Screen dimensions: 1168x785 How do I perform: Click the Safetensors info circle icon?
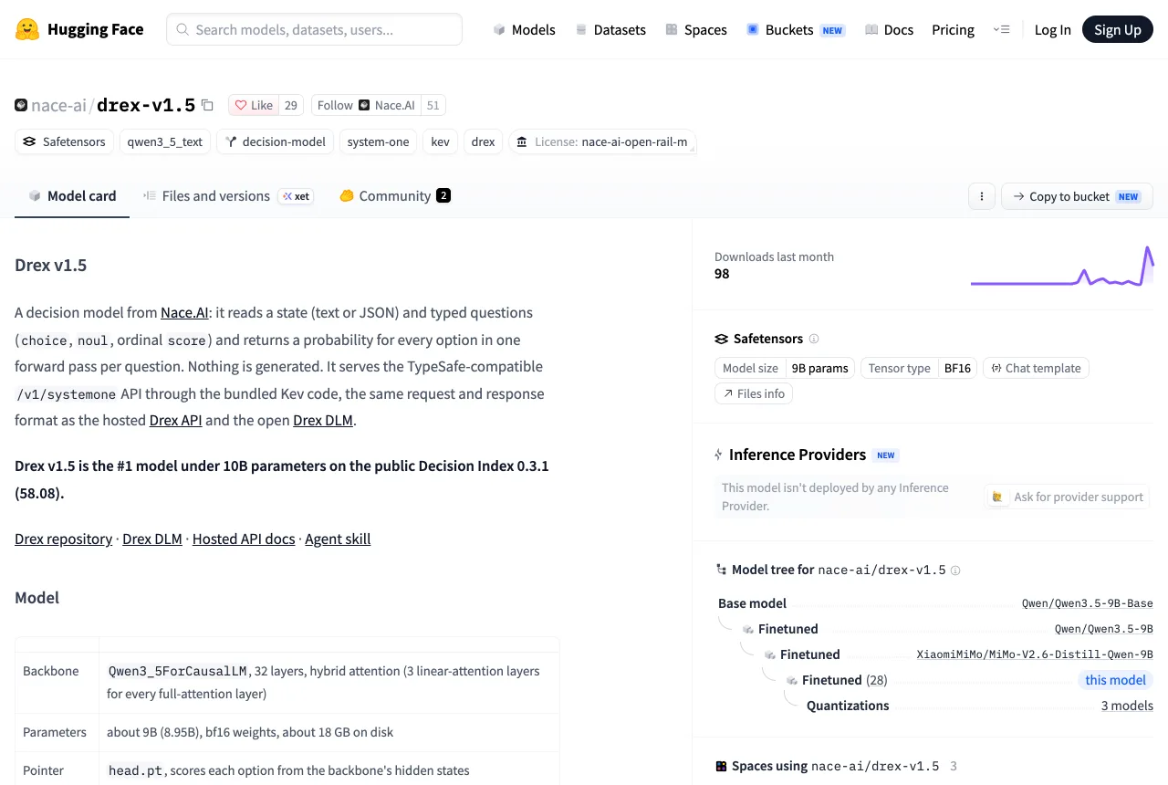(814, 339)
